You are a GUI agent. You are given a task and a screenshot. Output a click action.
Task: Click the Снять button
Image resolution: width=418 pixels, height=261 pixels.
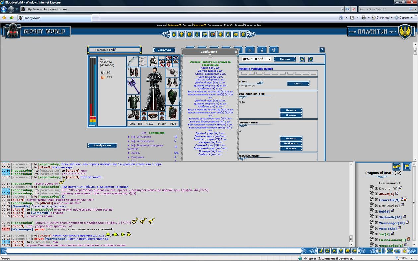point(298,84)
